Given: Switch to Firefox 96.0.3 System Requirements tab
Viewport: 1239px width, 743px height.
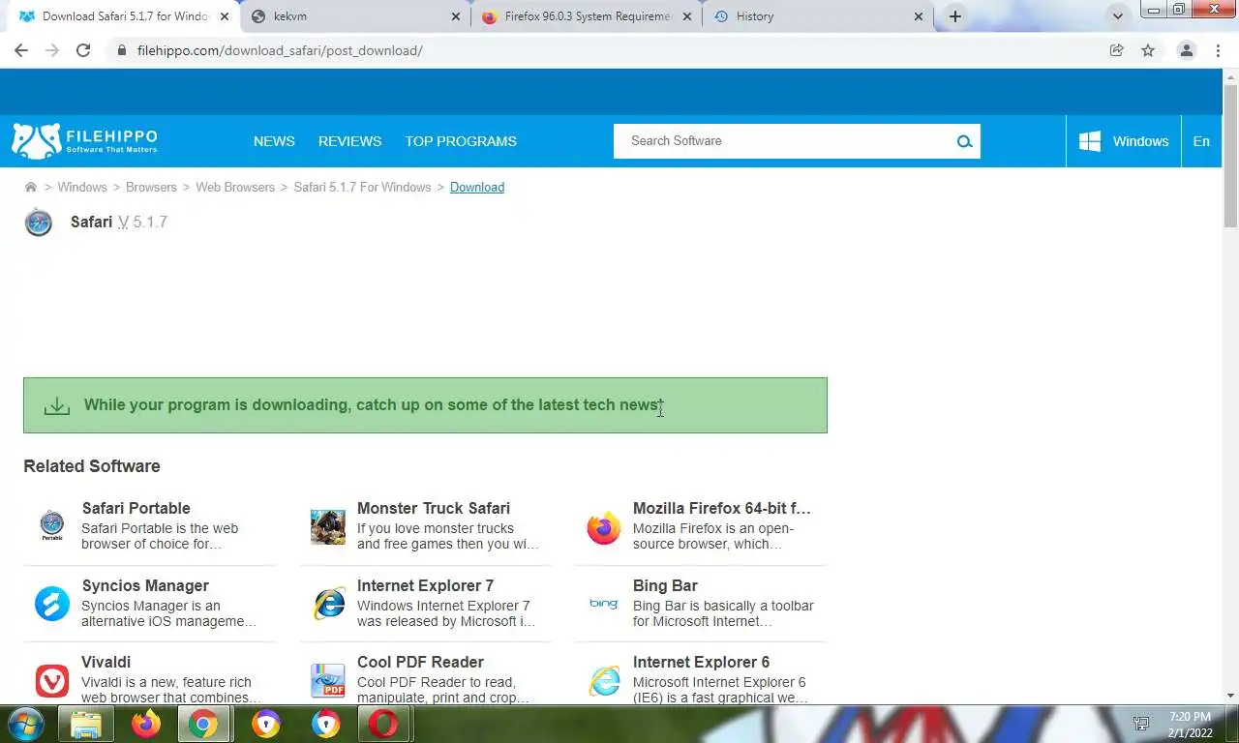Looking at the screenshot, I should 589,16.
